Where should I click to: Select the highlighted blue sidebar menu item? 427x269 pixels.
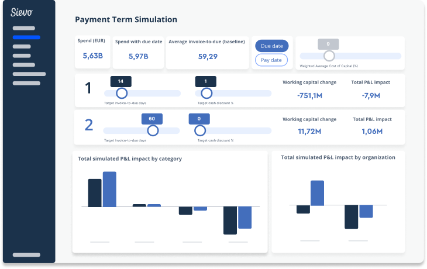click(x=26, y=37)
